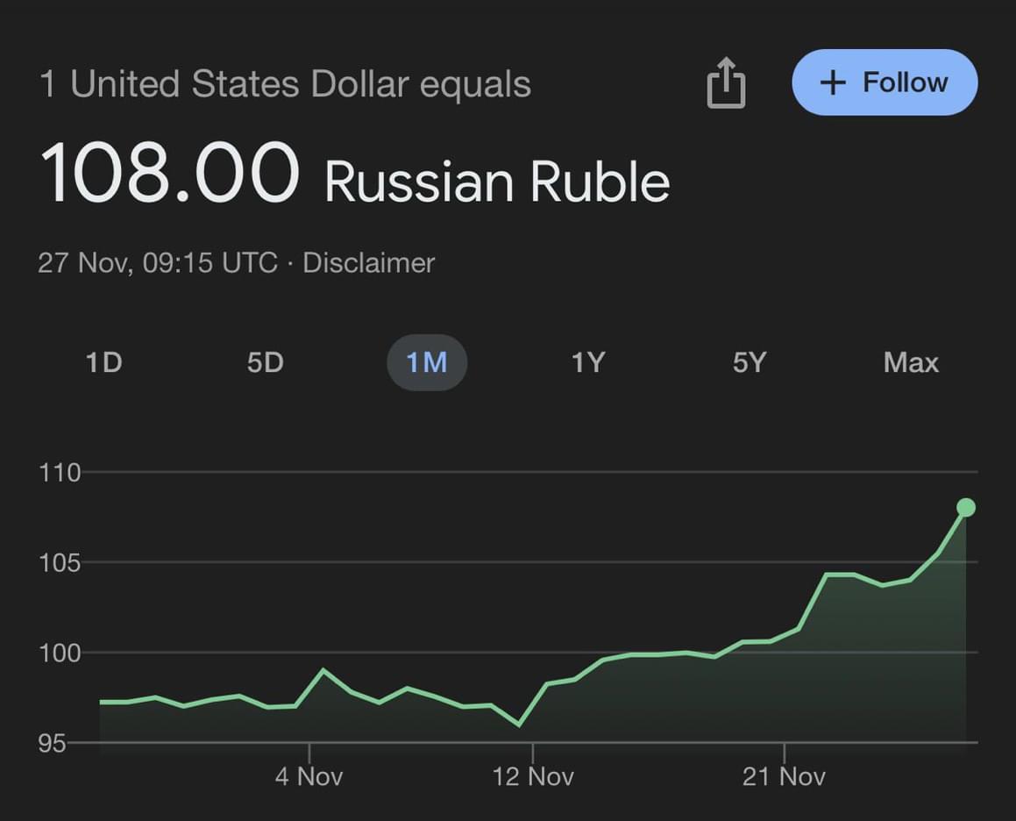Screen dimensions: 1016x821
Task: Click the 105 gridline label
Action: 60,562
